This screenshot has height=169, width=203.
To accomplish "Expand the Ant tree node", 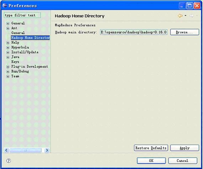I will pyautogui.click(x=8, y=28).
